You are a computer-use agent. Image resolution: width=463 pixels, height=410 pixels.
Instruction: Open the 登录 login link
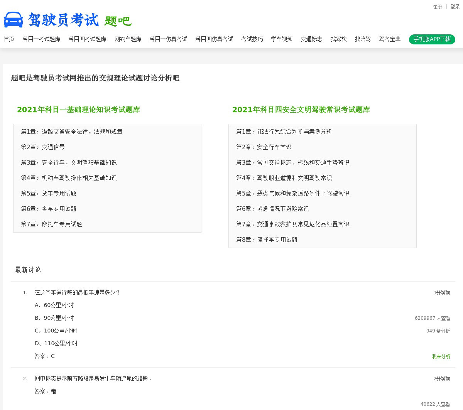[x=455, y=7]
